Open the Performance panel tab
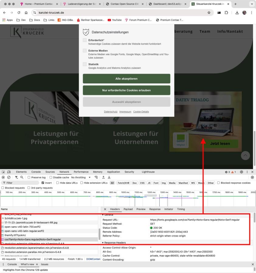256x273 pixels. pyautogui.click(x=81, y=172)
